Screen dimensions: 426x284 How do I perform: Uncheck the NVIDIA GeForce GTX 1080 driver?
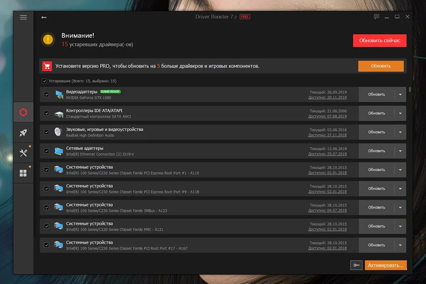[47, 94]
